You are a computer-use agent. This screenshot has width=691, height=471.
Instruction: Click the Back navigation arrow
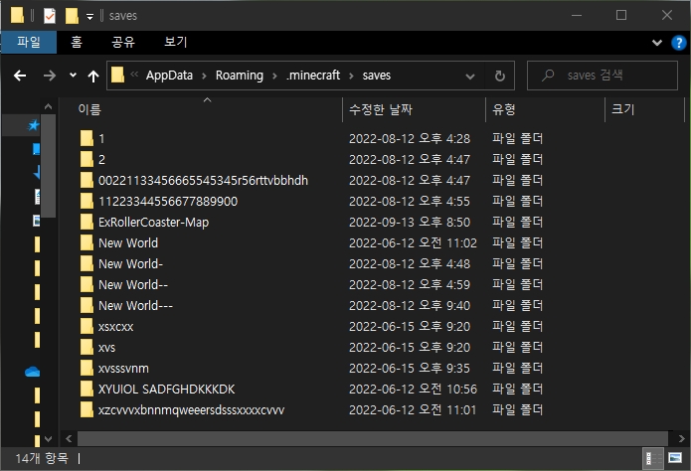20,76
